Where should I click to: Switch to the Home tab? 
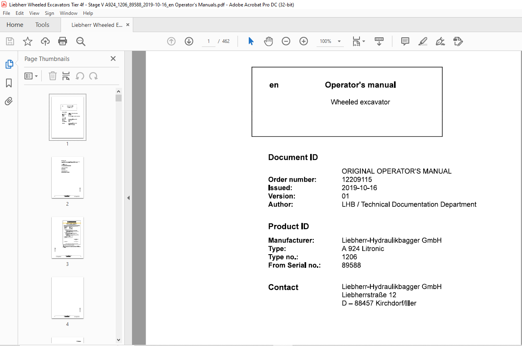(15, 25)
